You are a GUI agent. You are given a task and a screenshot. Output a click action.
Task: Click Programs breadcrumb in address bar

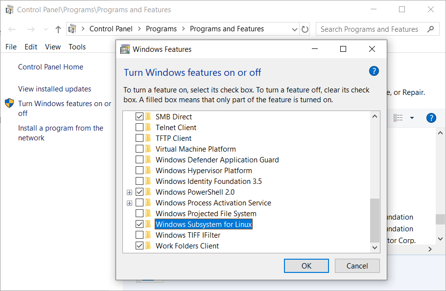161,29
